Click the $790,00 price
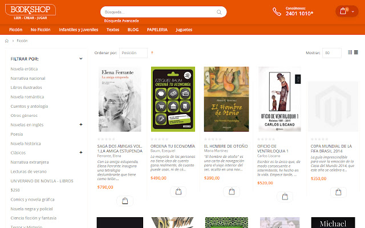This screenshot has height=228, width=365. pyautogui.click(x=105, y=187)
